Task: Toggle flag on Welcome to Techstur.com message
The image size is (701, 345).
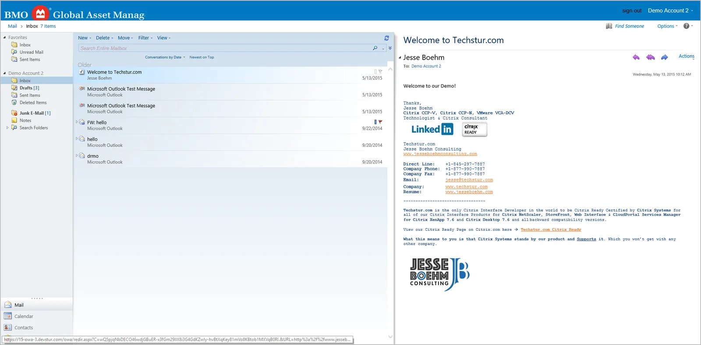Action: pyautogui.click(x=380, y=71)
